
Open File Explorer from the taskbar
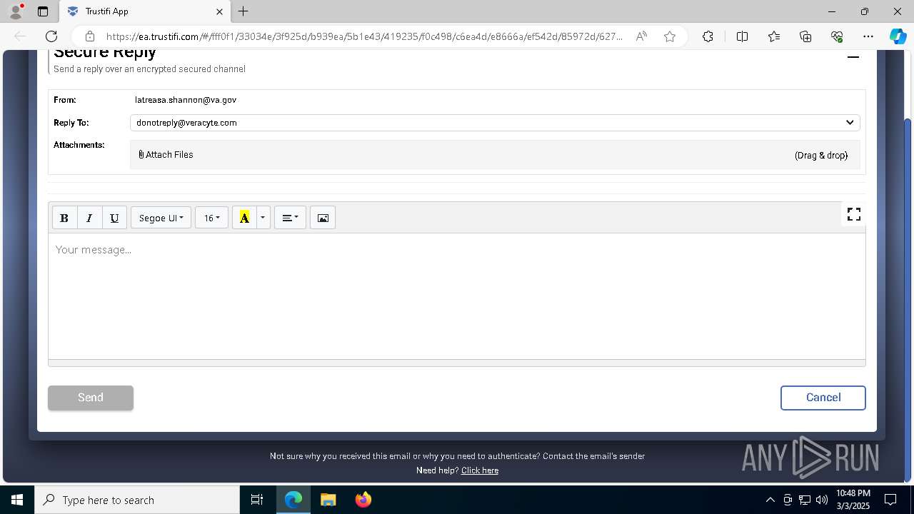coord(328,500)
